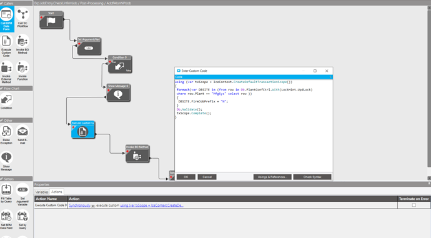
Task: Select the Show Message palette icon
Action: pos(6,161)
